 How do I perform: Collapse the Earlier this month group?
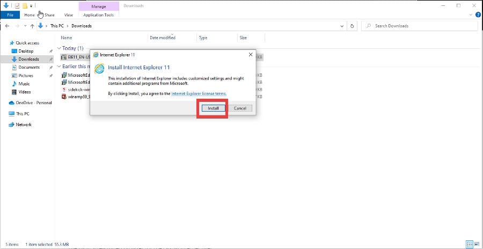click(59, 66)
